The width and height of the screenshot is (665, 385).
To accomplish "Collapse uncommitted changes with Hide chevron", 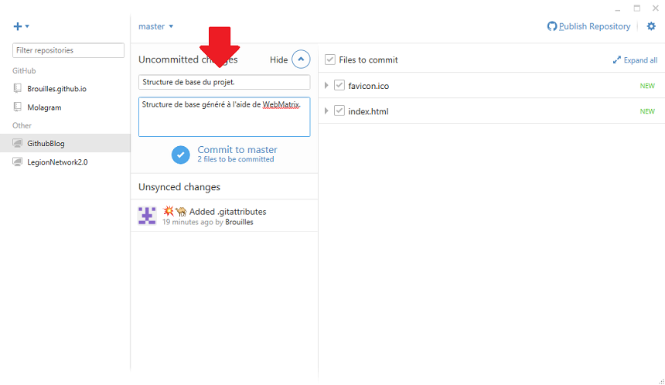I will pos(301,60).
